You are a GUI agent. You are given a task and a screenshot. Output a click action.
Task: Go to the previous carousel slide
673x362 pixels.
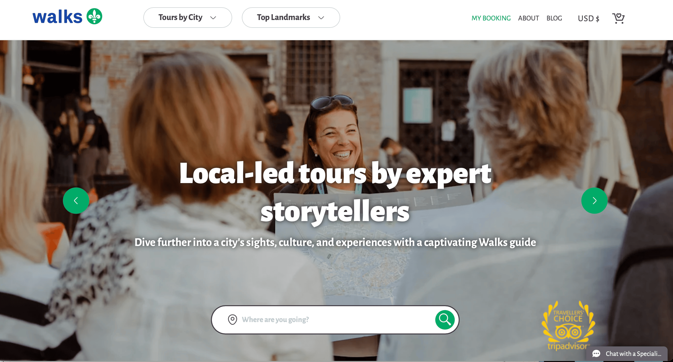pyautogui.click(x=76, y=200)
